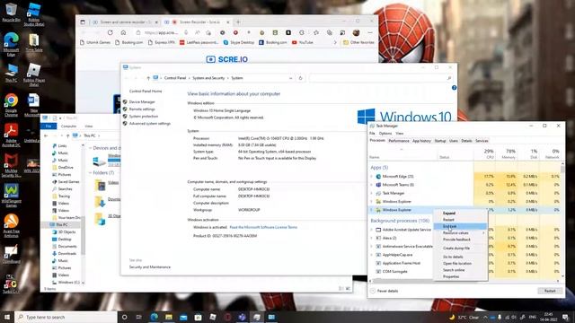Click the Edge home icon

tap(123, 32)
